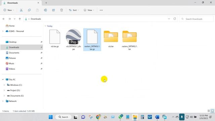
Task: Open Pictures in navigation pane
Action: coord(11,58)
